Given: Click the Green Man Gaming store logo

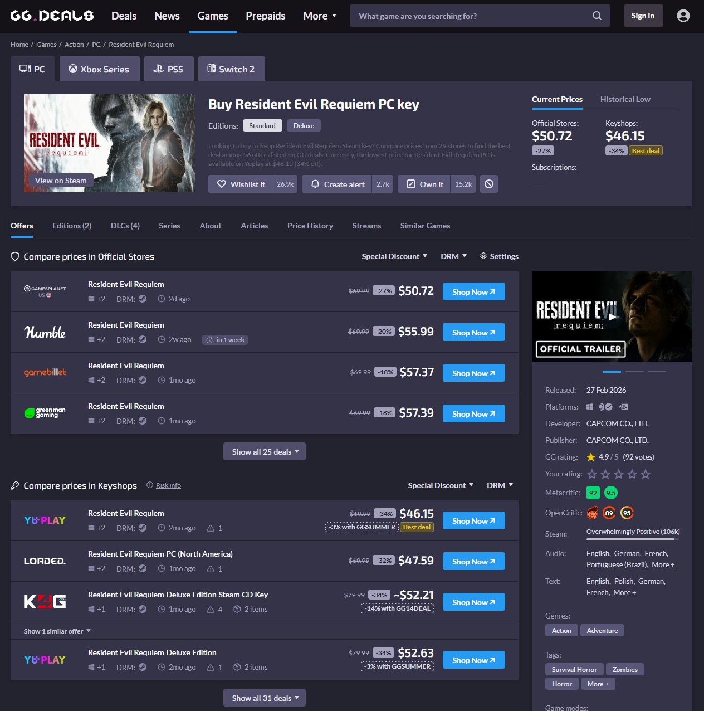Looking at the screenshot, I should pos(45,413).
